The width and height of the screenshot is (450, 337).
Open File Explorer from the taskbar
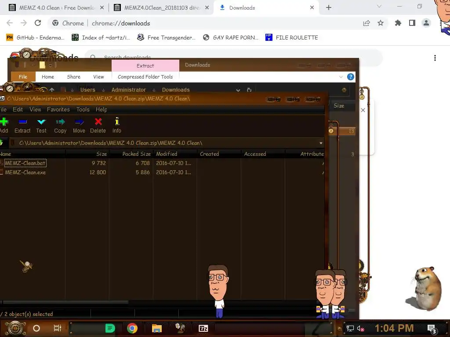click(157, 328)
